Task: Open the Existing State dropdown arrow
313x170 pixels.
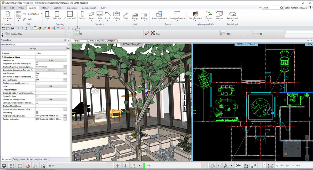Action: (69, 34)
